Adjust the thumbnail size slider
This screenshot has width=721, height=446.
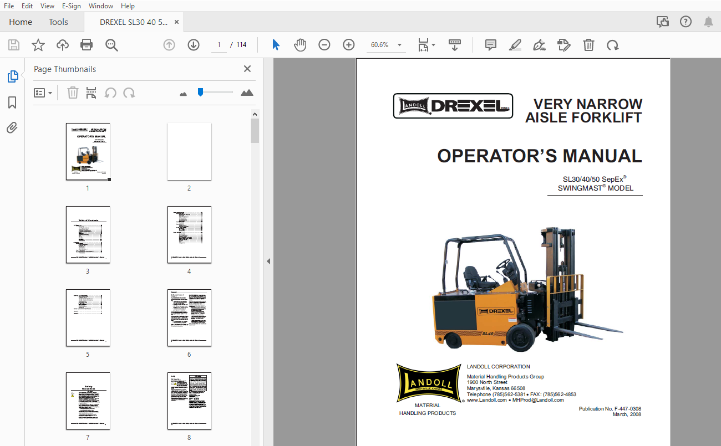click(201, 93)
